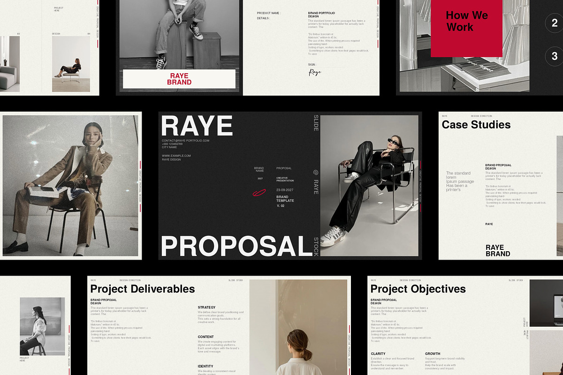Select the circled number 3
This screenshot has height=375, width=563.
click(x=555, y=56)
